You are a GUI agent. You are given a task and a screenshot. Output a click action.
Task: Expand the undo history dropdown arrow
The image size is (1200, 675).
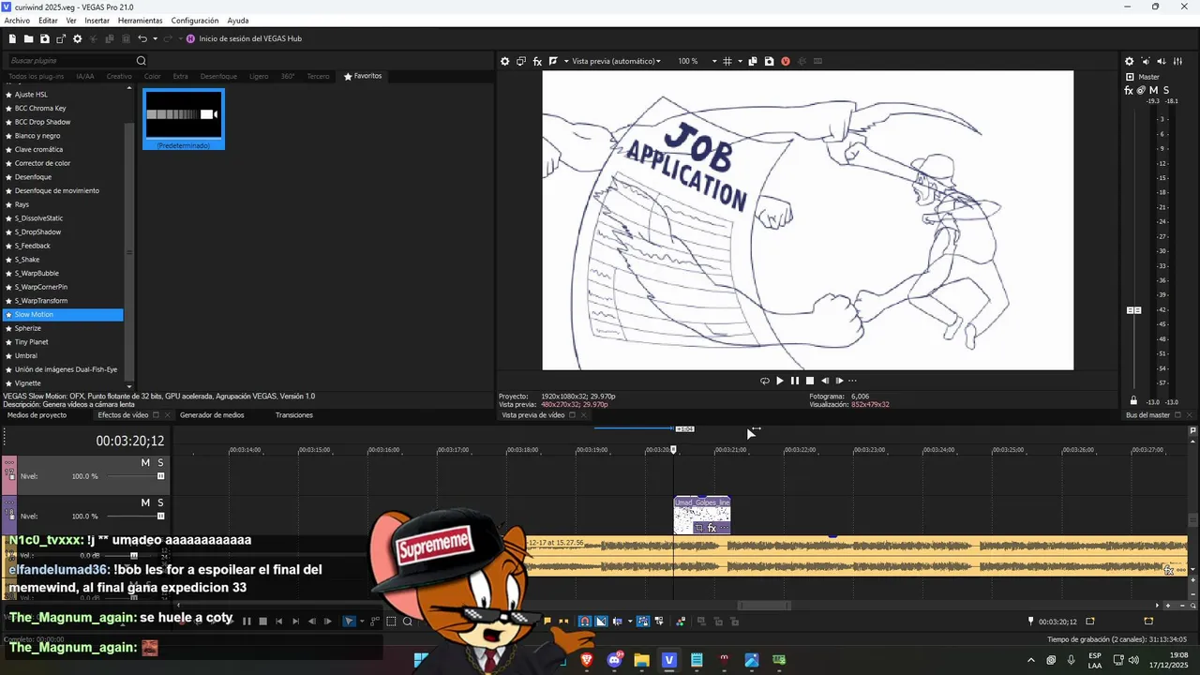coord(155,38)
